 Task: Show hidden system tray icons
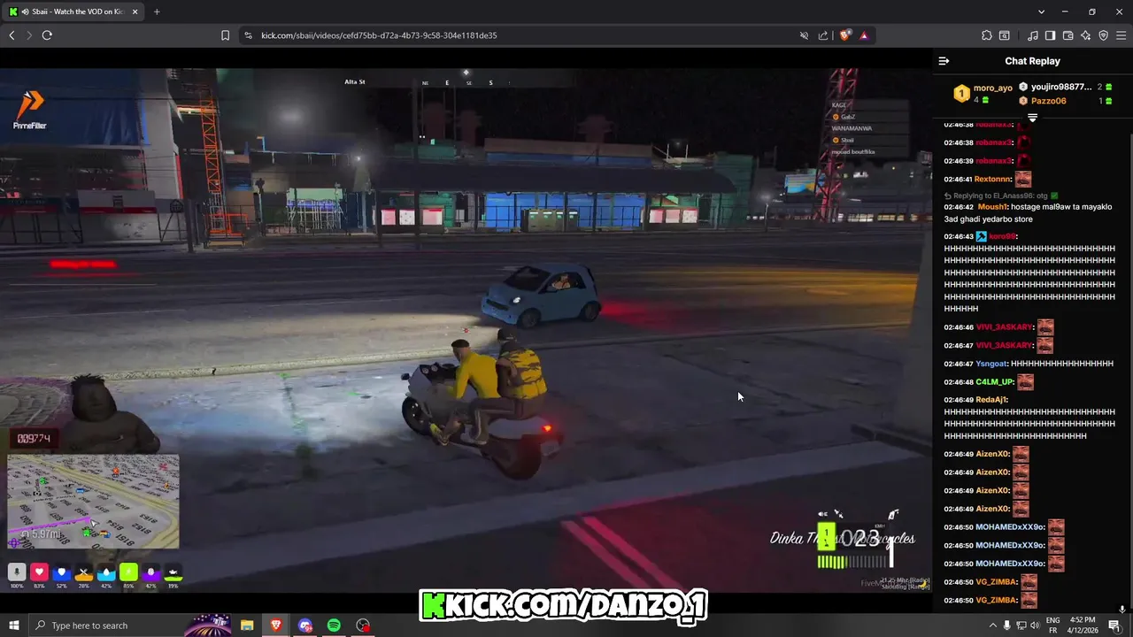tap(992, 625)
